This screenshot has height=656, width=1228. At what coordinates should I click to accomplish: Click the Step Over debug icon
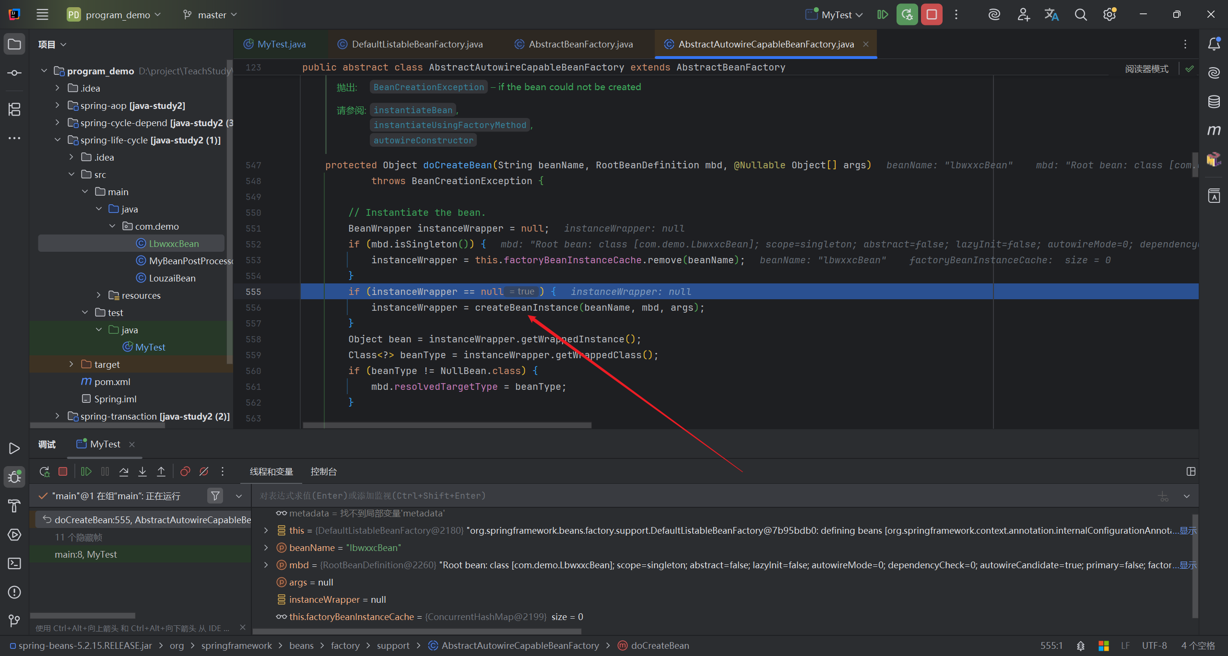(124, 471)
